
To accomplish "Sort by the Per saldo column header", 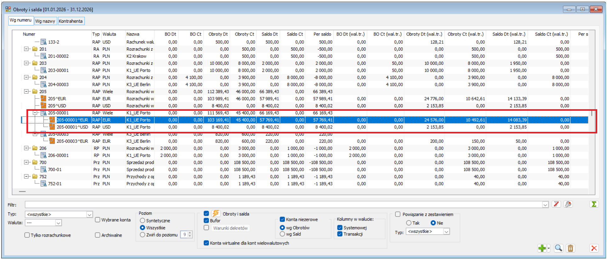I will 322,34.
